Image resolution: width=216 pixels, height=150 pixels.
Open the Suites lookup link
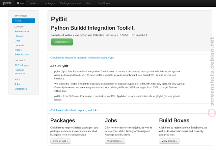(x=18, y=50)
